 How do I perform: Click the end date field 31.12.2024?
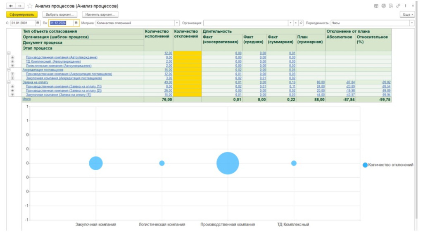pyautogui.click(x=61, y=23)
